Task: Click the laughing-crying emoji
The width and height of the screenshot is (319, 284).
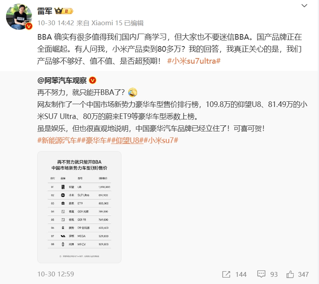Action: coord(133,93)
